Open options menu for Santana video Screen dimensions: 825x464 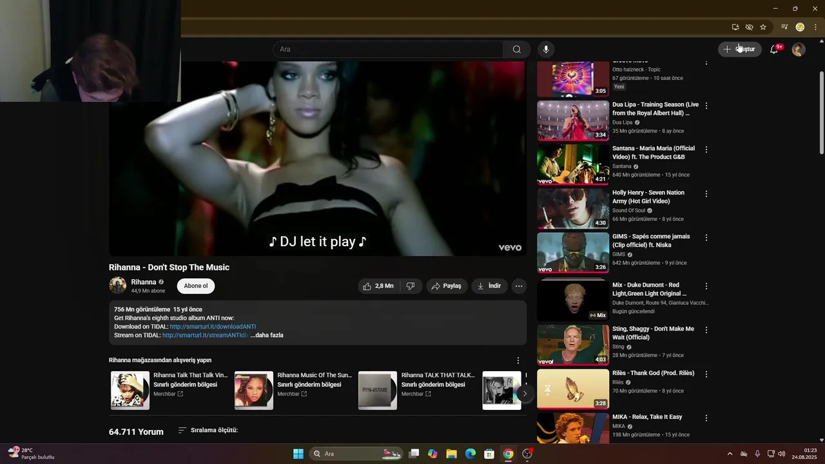706,150
